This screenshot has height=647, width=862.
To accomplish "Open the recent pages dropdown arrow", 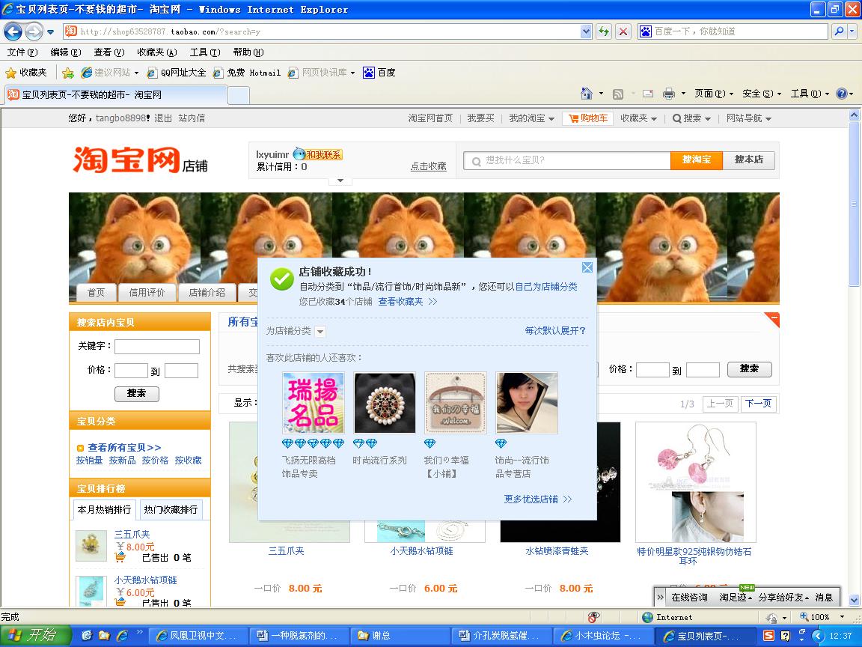I will (51, 32).
